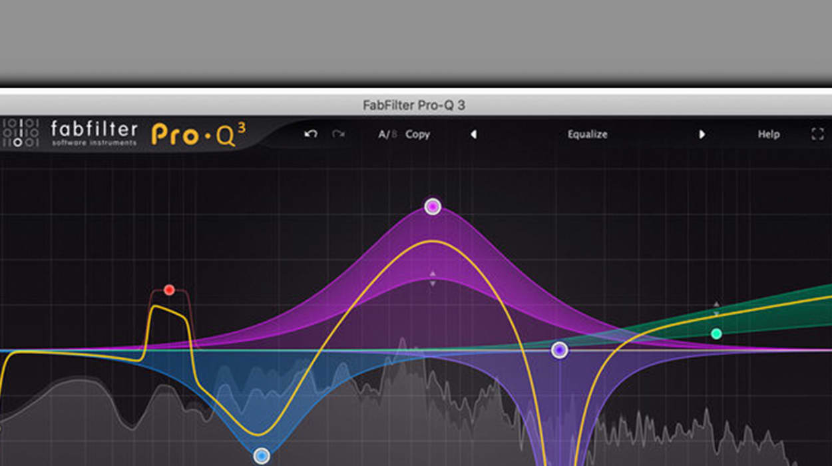This screenshot has height=466, width=832.
Task: Select the purple notch band node
Action: click(x=560, y=350)
